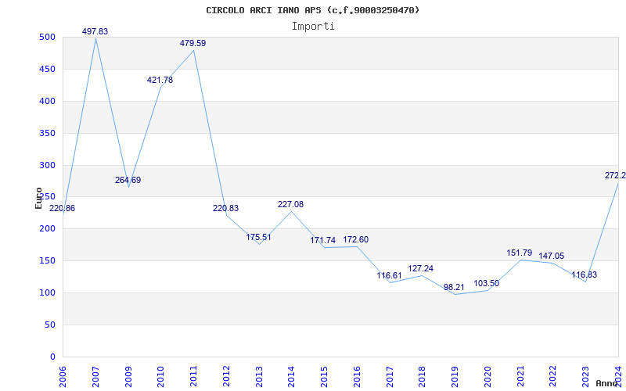Click the y-axis value 300
The height and width of the screenshot is (391, 626).
pos(46,165)
